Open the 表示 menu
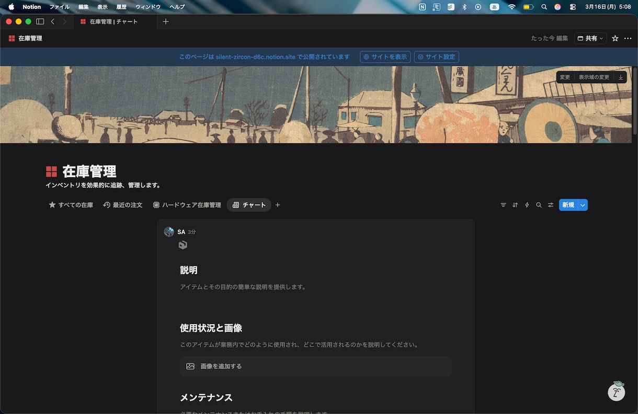This screenshot has height=414, width=638. [102, 7]
